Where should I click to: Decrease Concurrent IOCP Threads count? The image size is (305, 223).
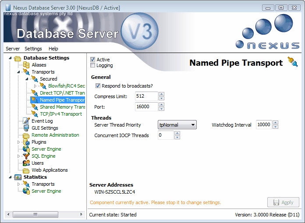point(177,137)
